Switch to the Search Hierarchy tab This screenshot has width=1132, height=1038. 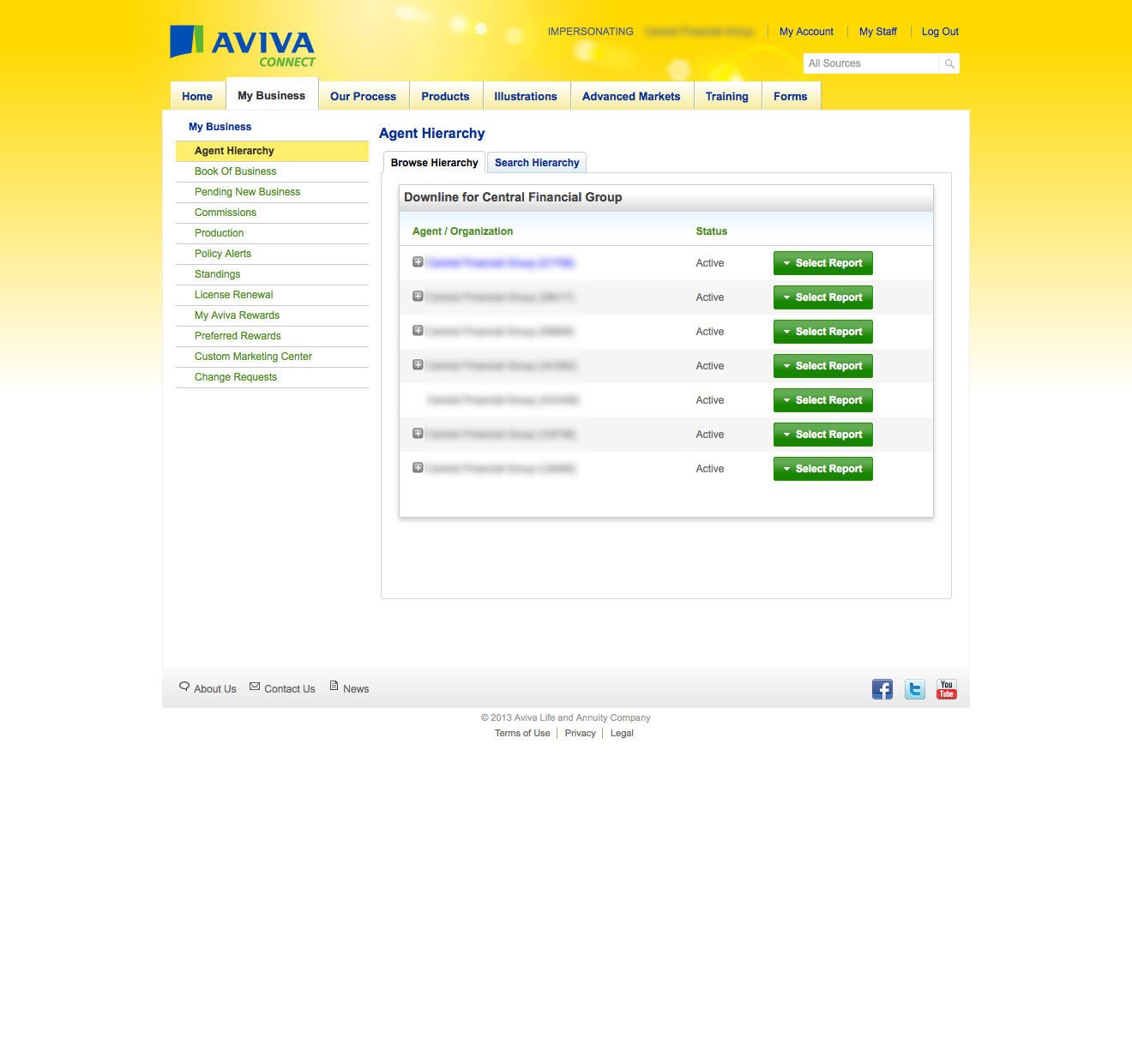coord(537,163)
